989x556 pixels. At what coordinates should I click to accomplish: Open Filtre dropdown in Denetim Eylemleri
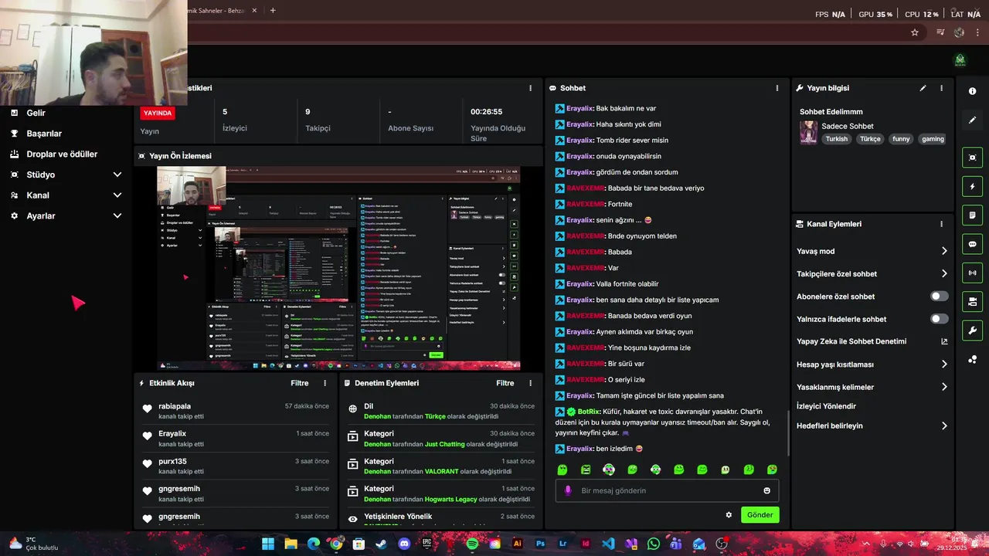tap(505, 383)
